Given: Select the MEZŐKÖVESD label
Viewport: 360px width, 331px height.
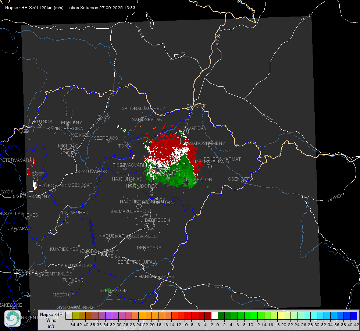Looking at the screenshot, I should (51, 185).
